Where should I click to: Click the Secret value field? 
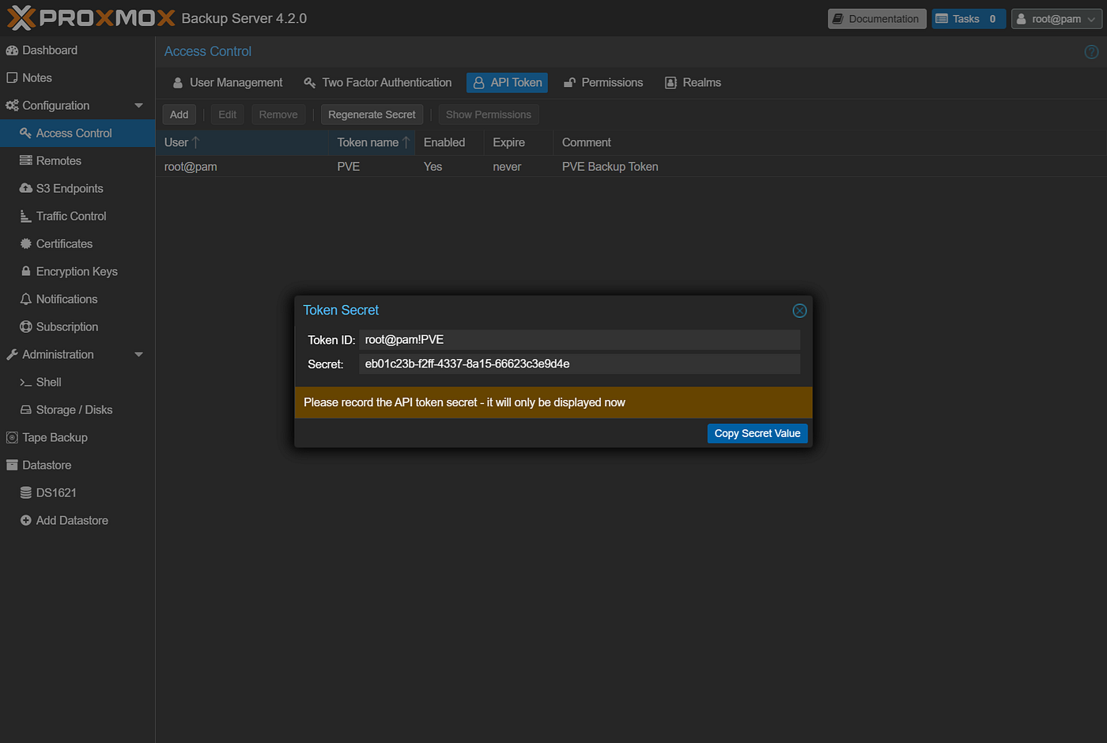(x=580, y=364)
